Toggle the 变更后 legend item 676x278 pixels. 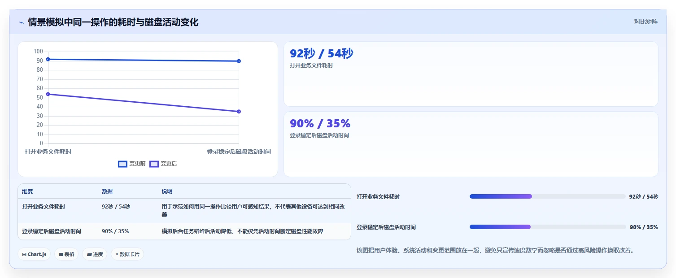163,164
